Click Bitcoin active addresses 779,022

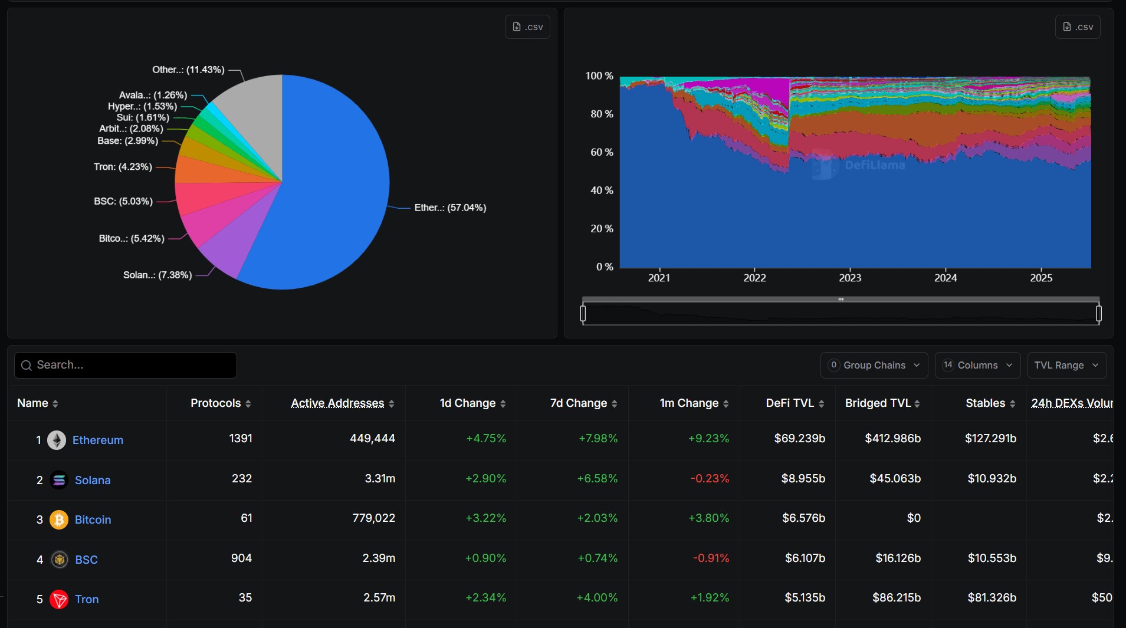tap(373, 518)
